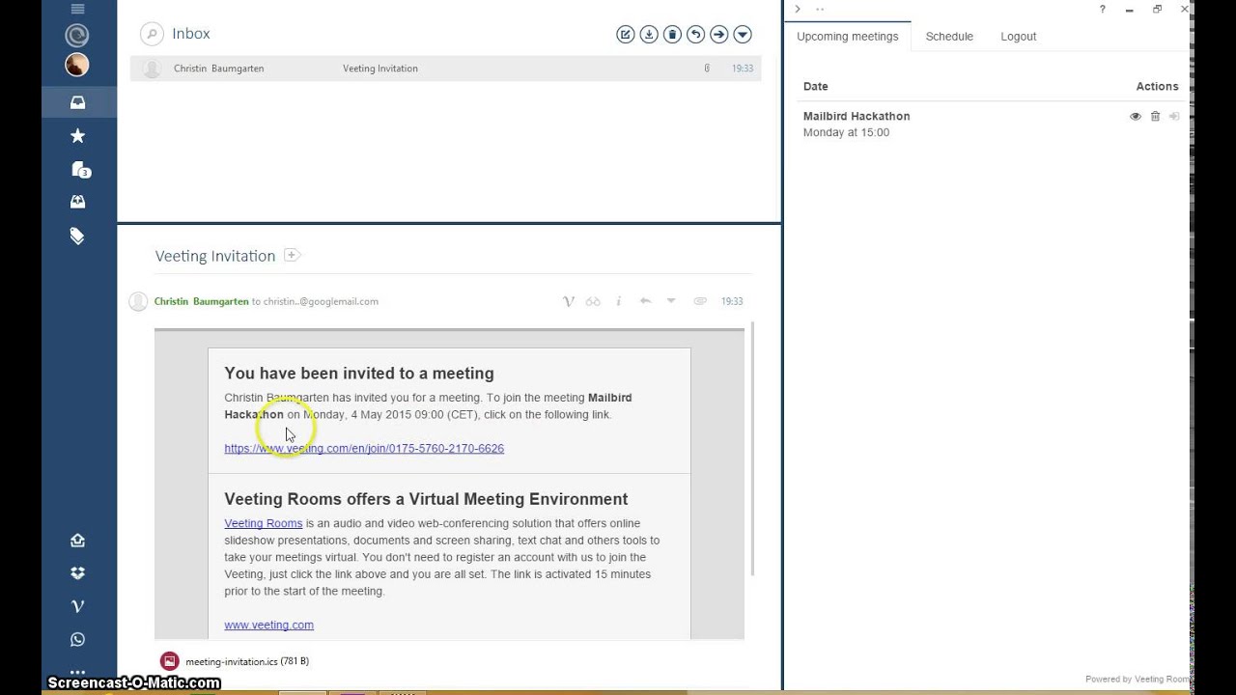Open the Drafts icon with badge 3
Screen dimensions: 1236x695
point(79,169)
